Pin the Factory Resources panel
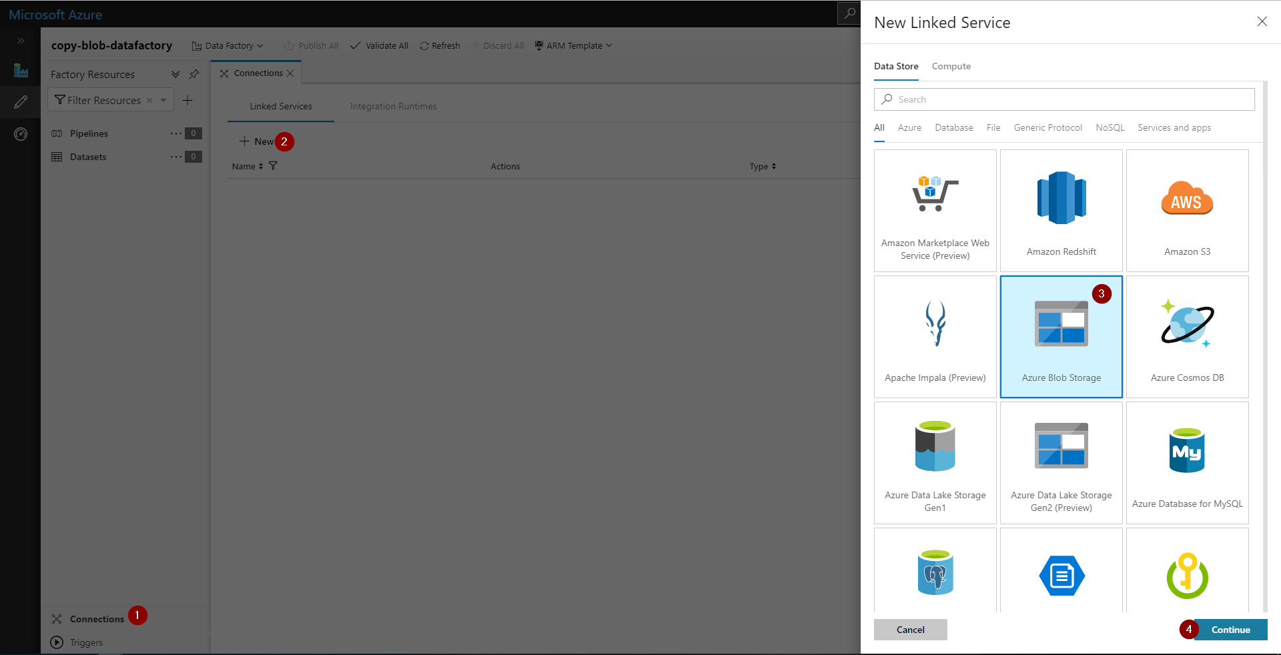1281x655 pixels. coord(194,74)
